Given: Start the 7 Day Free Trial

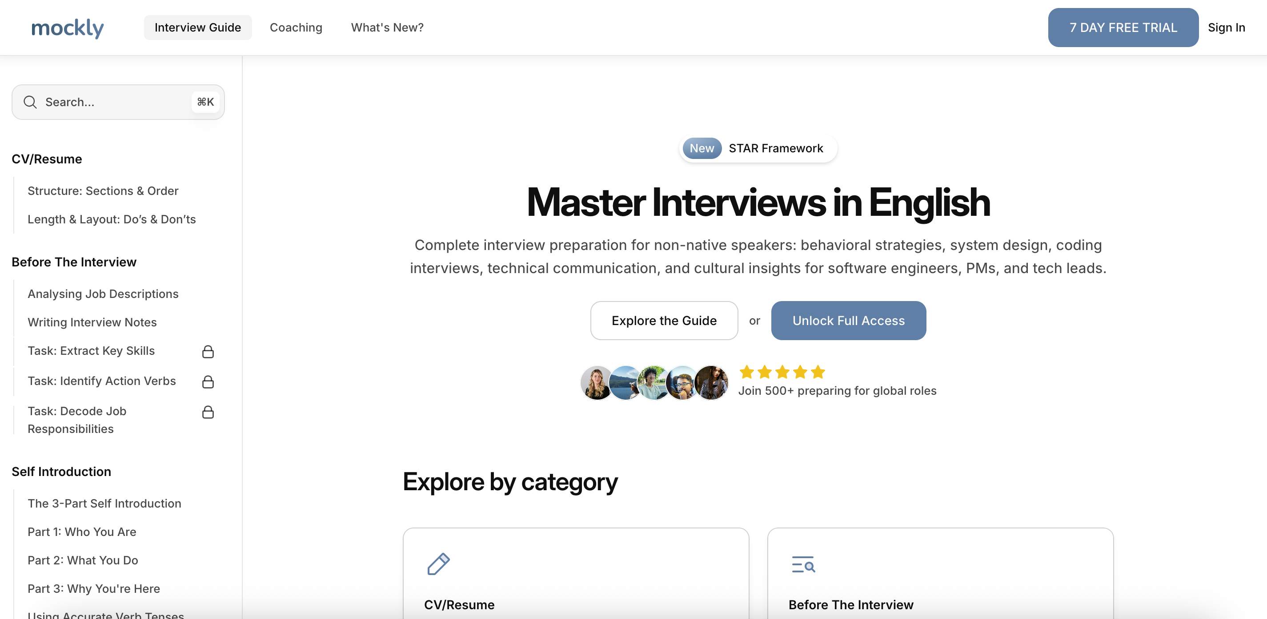Looking at the screenshot, I should (x=1123, y=28).
